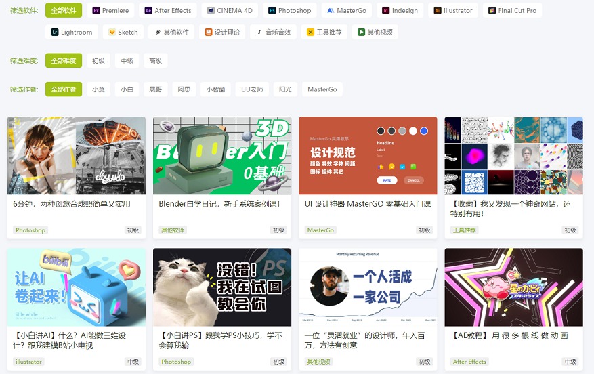594x374 pixels.
Task: Click 其他视频 tag on 灵活就业 card
Action: [x=318, y=362]
